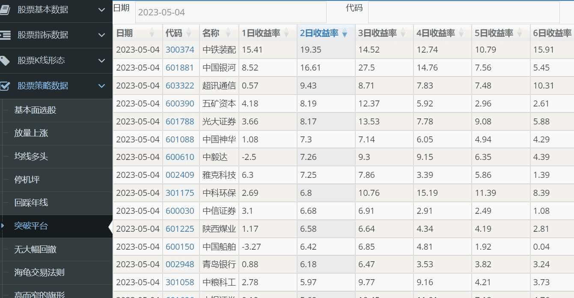The height and width of the screenshot is (298, 574).
Task: Sort table by 日期 column sort arrows
Action: coord(152,33)
